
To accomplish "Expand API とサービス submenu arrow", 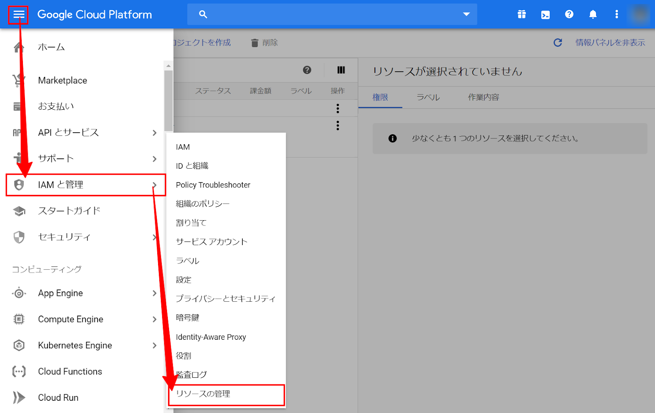I will click(x=154, y=133).
